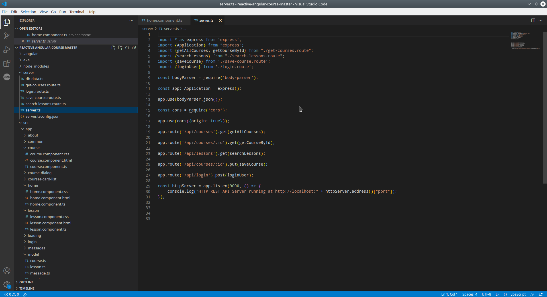Click the breadcrumb ellipsis after server.ts
The height and width of the screenshot is (297, 547).
coord(185,29)
